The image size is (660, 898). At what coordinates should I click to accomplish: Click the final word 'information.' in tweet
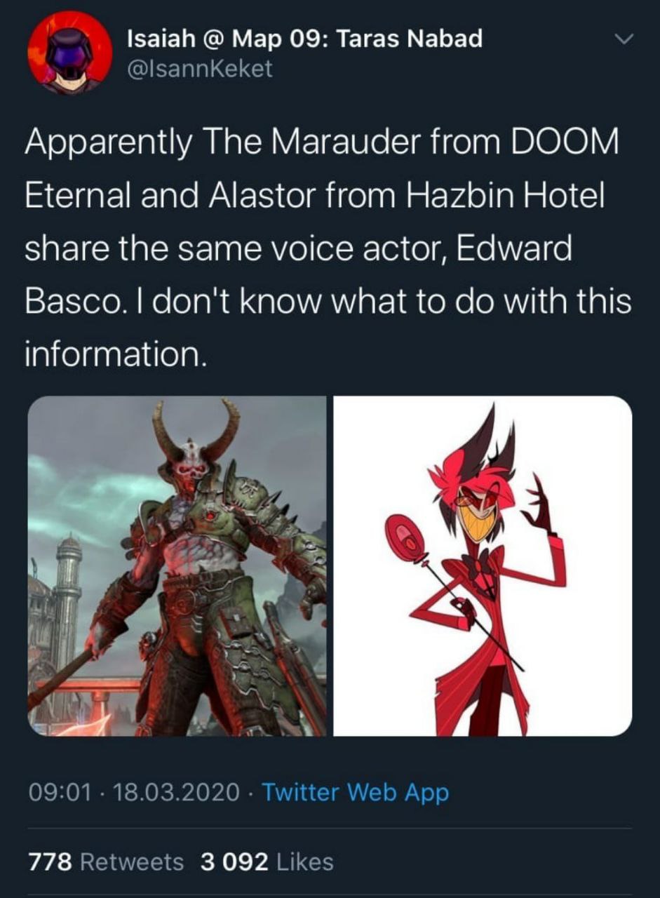coord(116,356)
